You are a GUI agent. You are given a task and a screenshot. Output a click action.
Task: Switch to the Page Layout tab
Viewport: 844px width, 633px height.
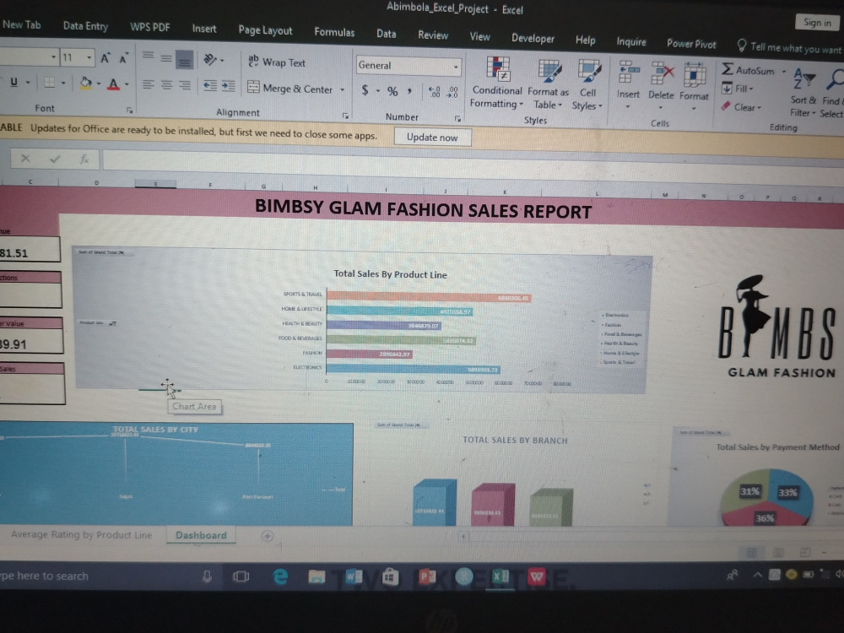pos(265,30)
